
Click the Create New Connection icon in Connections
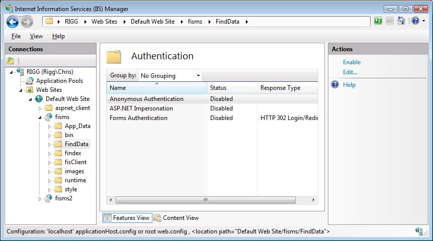(10, 61)
